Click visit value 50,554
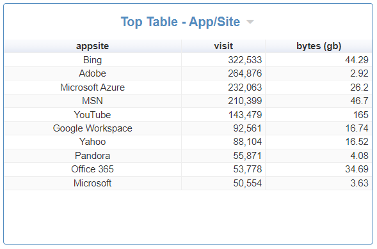Screen dimensions: 377x249 point(247,183)
